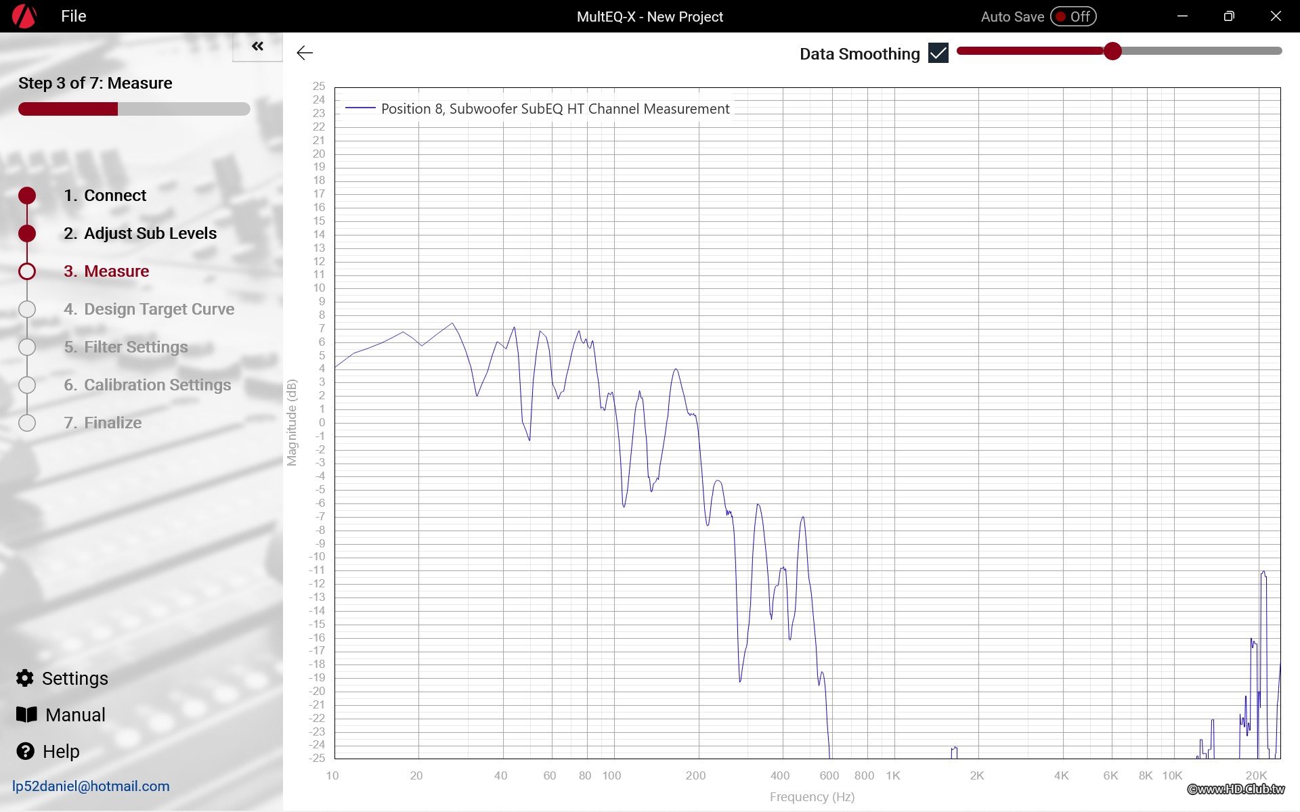The width and height of the screenshot is (1300, 812).
Task: Click the Help question mark icon
Action: click(x=25, y=751)
